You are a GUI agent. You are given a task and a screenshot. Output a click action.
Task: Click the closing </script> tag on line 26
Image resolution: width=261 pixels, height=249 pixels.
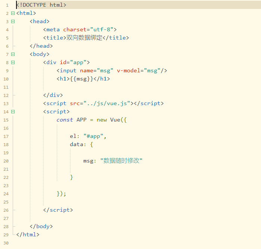58,210
